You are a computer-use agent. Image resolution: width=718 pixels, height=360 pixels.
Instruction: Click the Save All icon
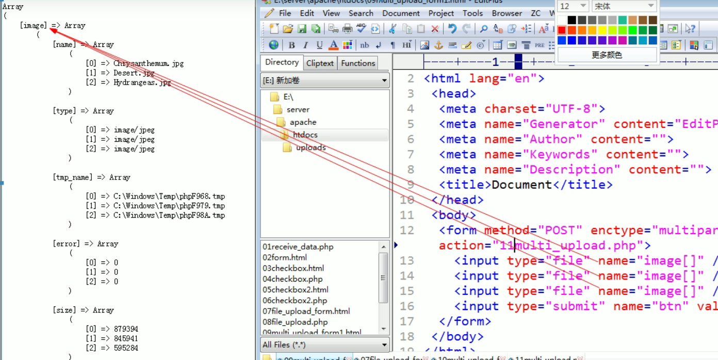coord(316,29)
